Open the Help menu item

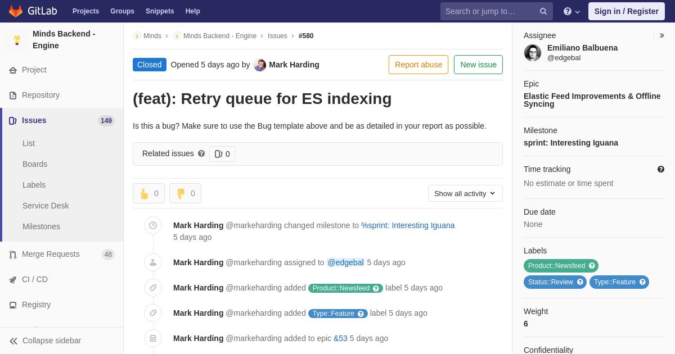pyautogui.click(x=193, y=11)
